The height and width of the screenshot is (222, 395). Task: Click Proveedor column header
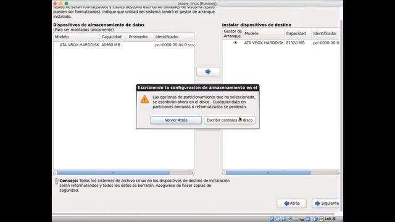pyautogui.click(x=140, y=37)
